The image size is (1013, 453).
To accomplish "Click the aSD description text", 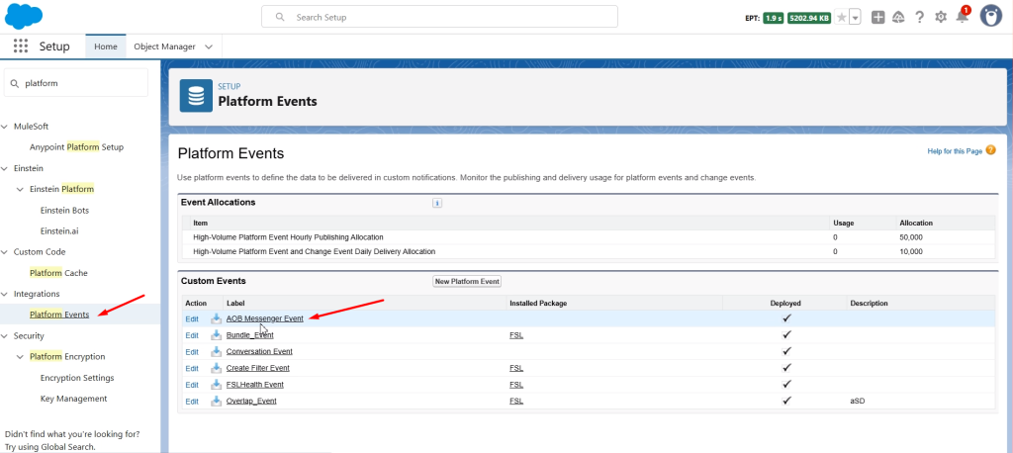I will point(858,402).
